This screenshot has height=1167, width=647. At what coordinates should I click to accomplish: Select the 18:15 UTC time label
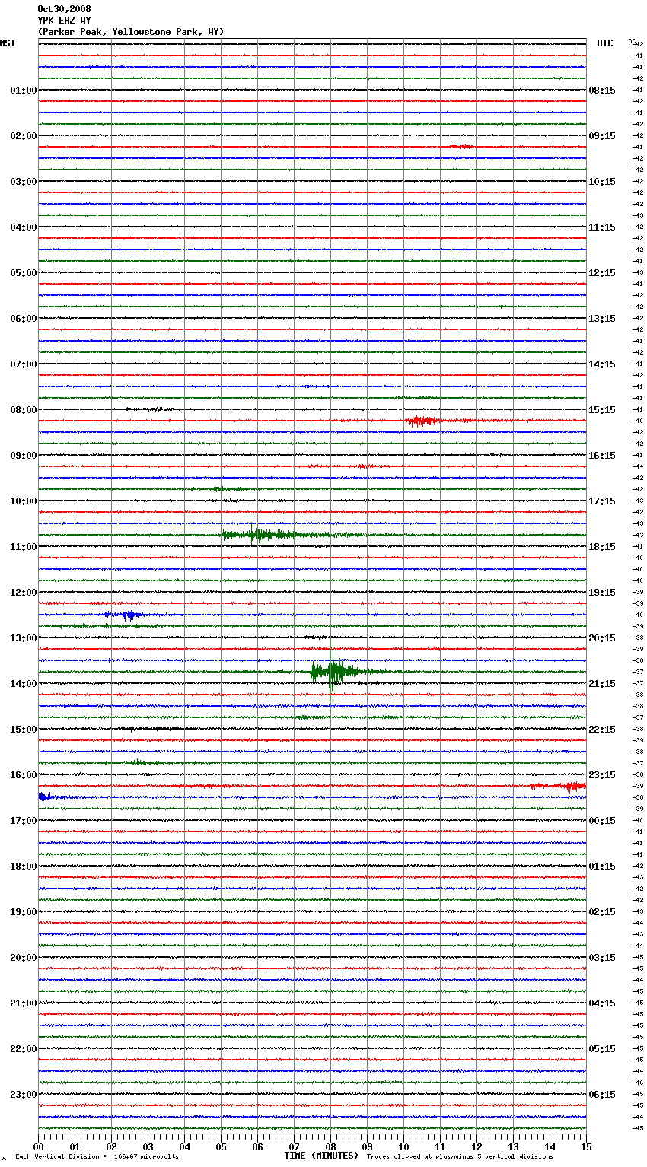[x=602, y=547]
